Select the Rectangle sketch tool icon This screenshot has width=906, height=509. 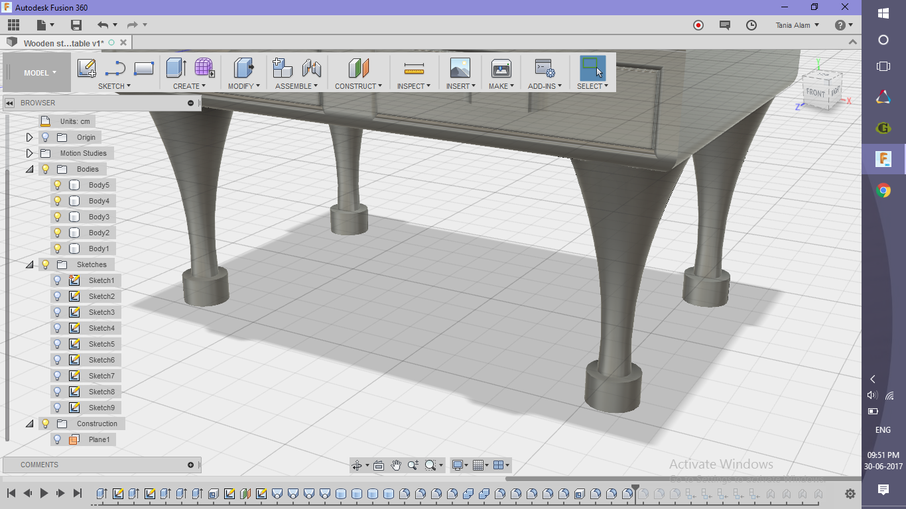coord(144,68)
